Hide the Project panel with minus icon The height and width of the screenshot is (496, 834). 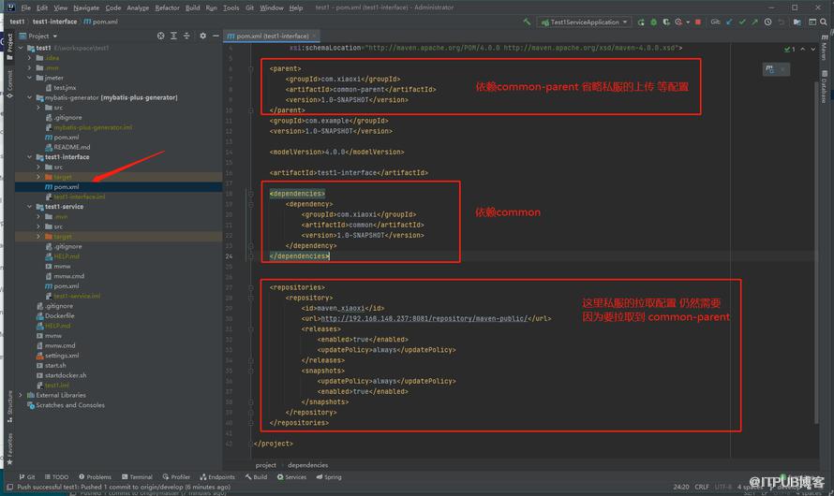[216, 36]
